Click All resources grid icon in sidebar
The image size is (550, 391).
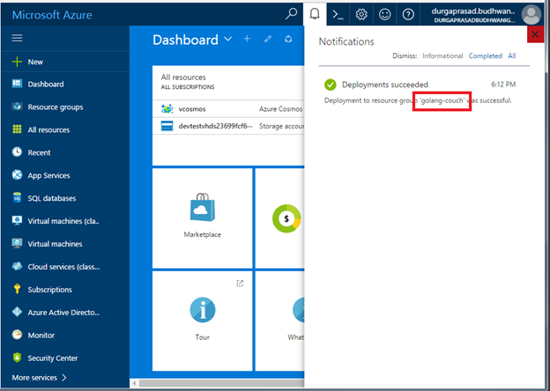point(17,129)
